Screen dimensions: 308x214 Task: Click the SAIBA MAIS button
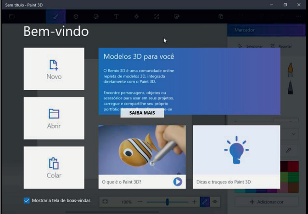[142, 113]
